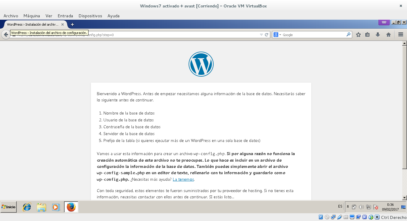
Task: Open the Firefox downloads arrow
Action: [378, 35]
